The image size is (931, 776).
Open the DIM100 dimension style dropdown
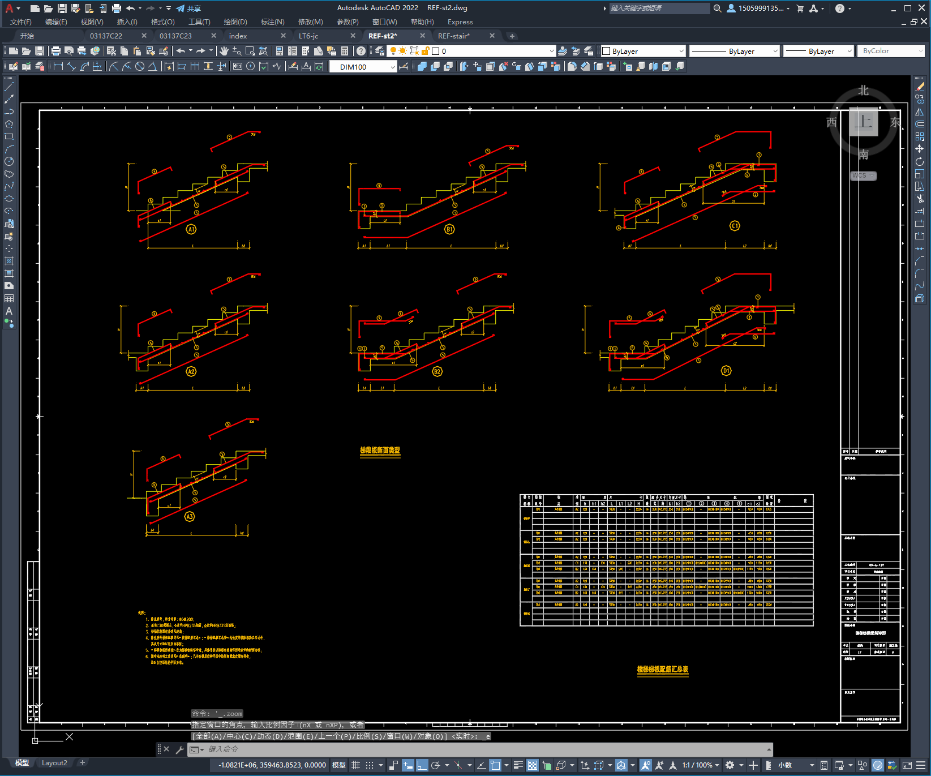363,67
